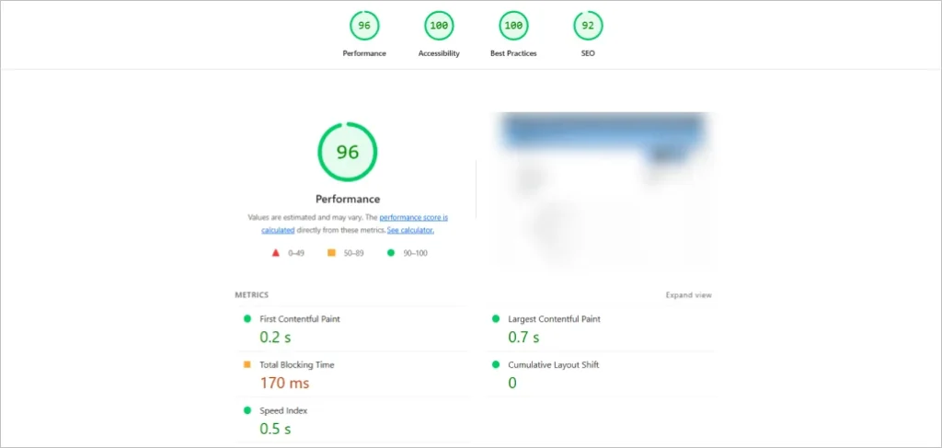
Task: Select the Best Practices category label
Action: click(513, 53)
